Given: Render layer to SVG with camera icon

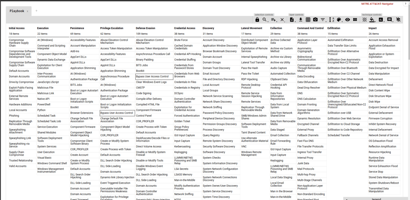Looking at the screenshot, I should pyautogui.click(x=316, y=20).
